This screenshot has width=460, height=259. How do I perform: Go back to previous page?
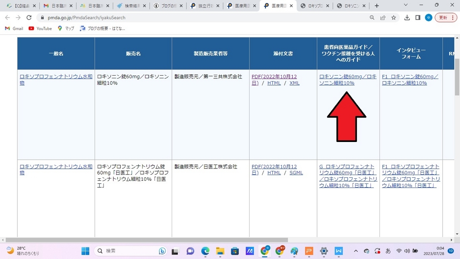point(7,18)
